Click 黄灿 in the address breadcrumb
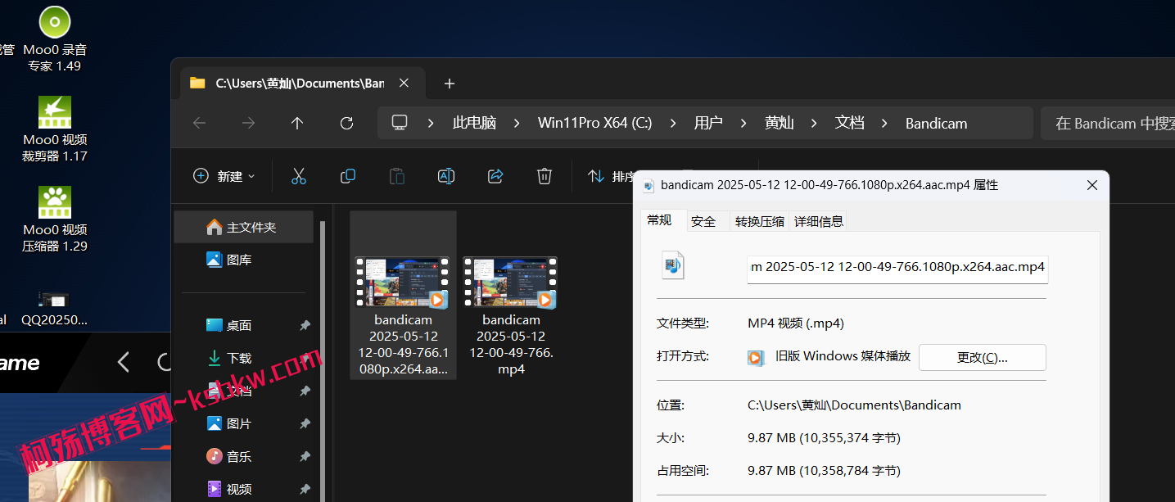This screenshot has width=1175, height=502. click(x=779, y=123)
